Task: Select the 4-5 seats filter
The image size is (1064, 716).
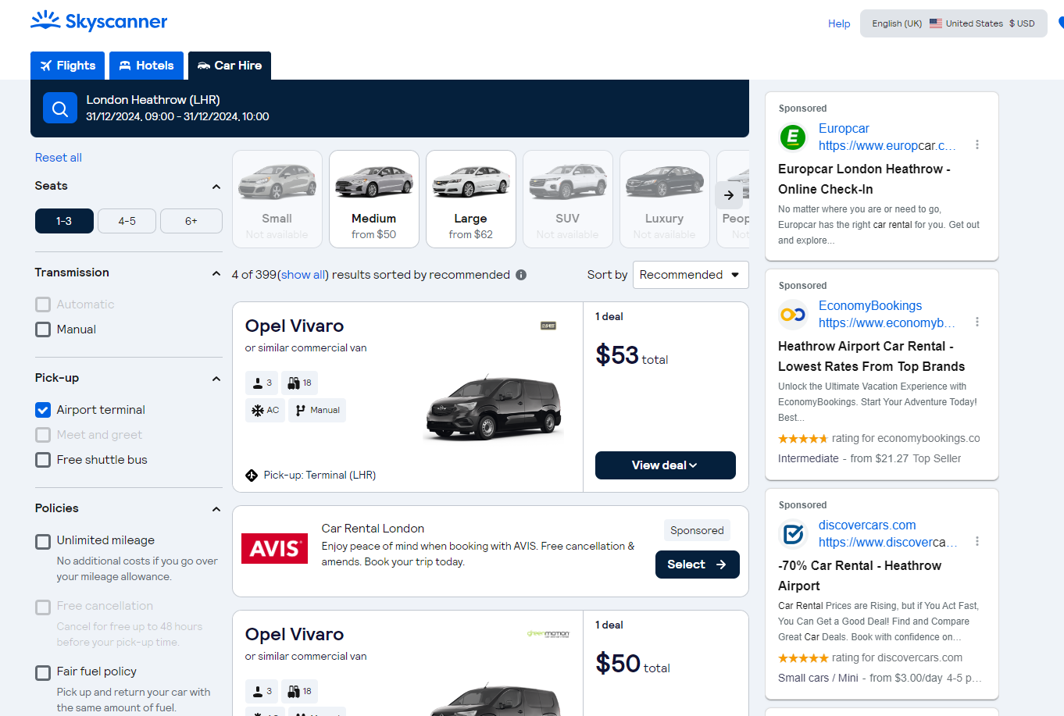Action: [x=127, y=221]
